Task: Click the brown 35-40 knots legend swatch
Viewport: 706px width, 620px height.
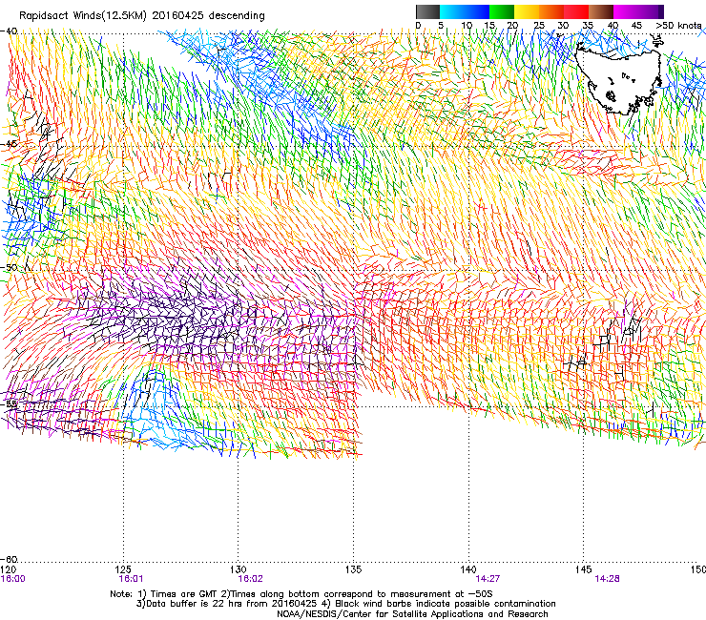Action: (601, 11)
